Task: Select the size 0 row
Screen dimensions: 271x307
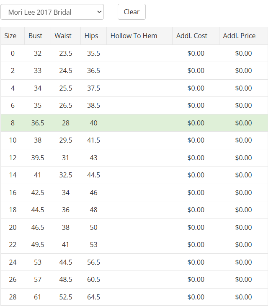Action: (134, 53)
